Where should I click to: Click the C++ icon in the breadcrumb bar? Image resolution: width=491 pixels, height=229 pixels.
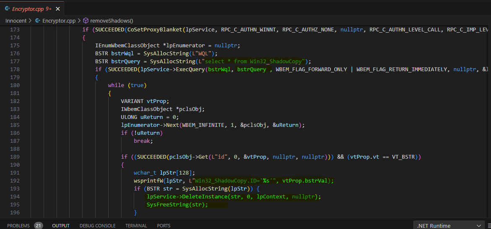38,21
